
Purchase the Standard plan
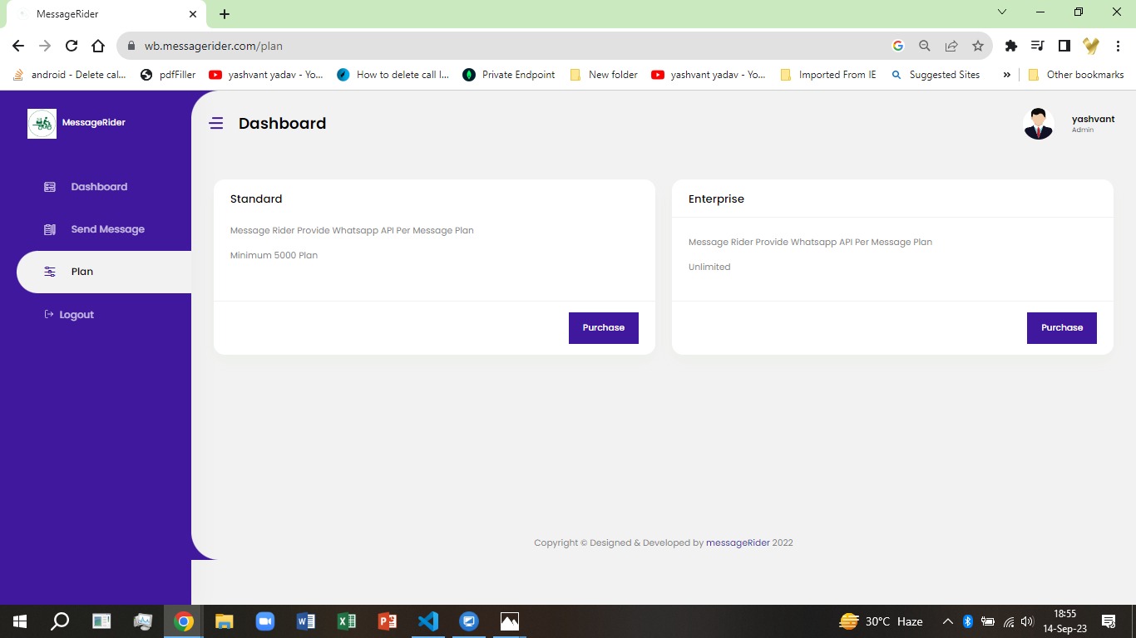(604, 328)
